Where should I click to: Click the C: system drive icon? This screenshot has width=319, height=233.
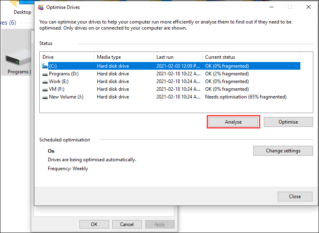tap(45, 66)
